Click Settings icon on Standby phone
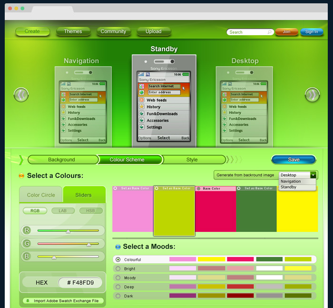Image resolution: width=333 pixels, height=308 pixels. click(141, 127)
